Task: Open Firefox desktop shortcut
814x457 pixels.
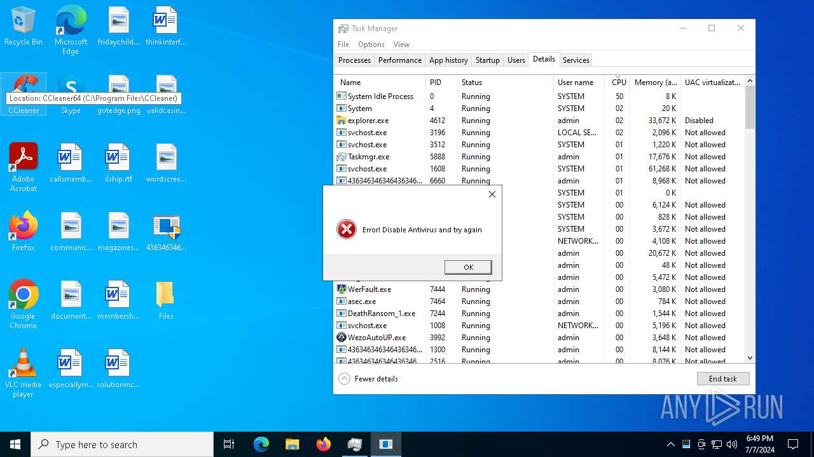Action: click(x=24, y=232)
